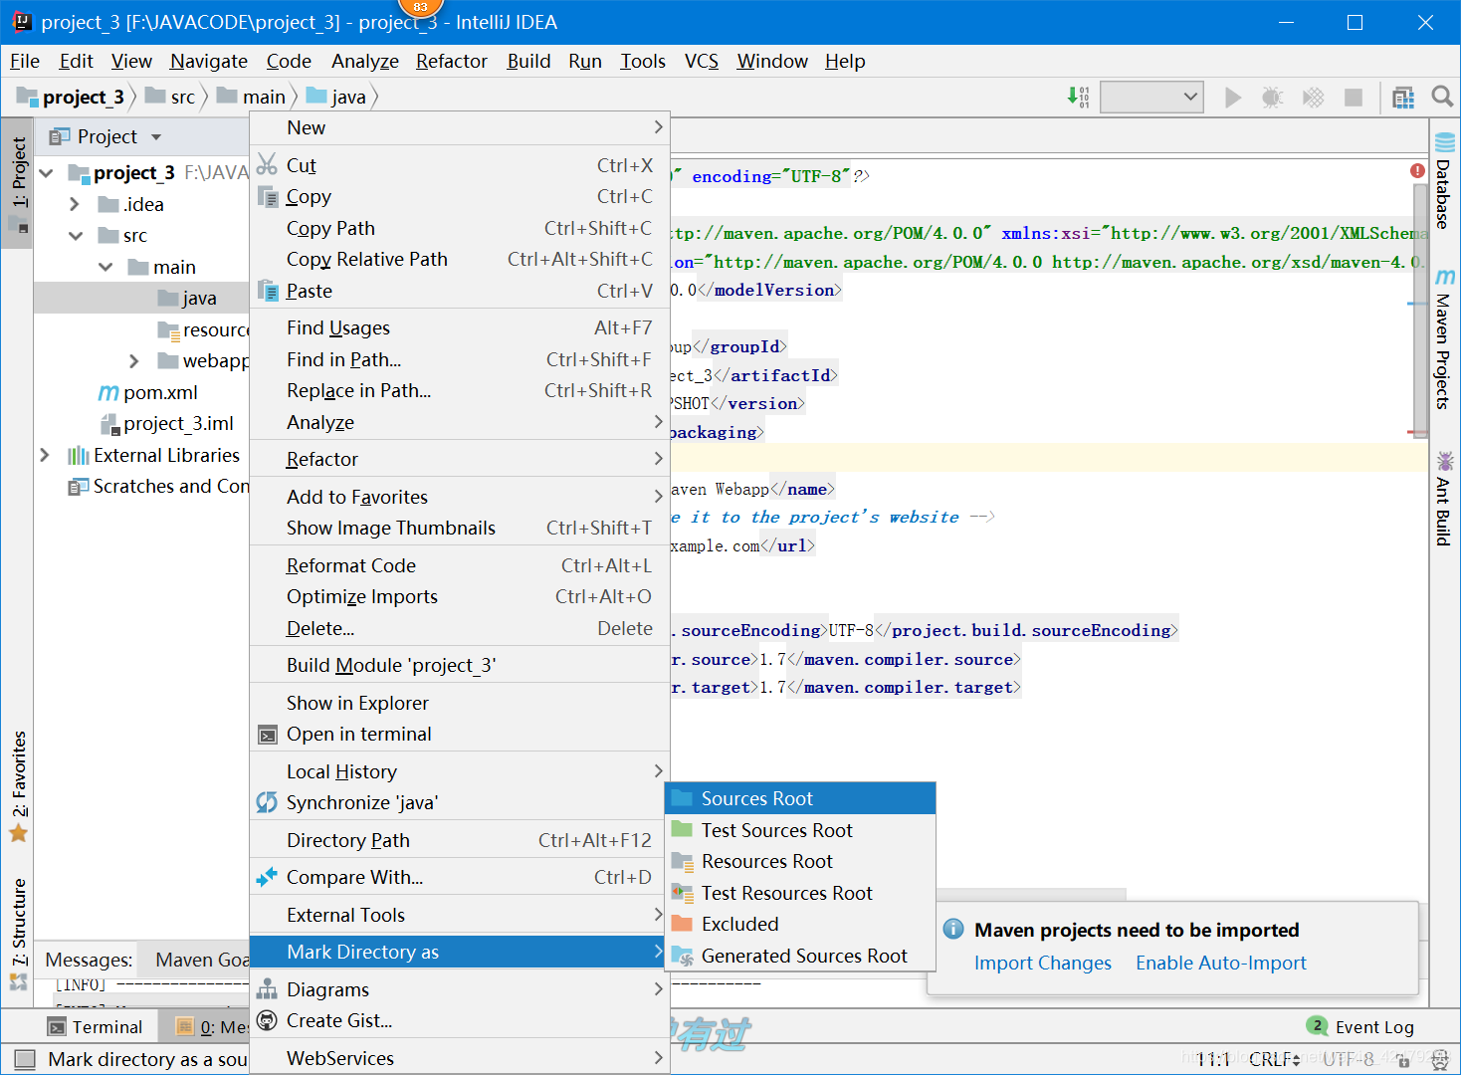
Task: Collapse the src folder node
Action: pyautogui.click(x=76, y=236)
